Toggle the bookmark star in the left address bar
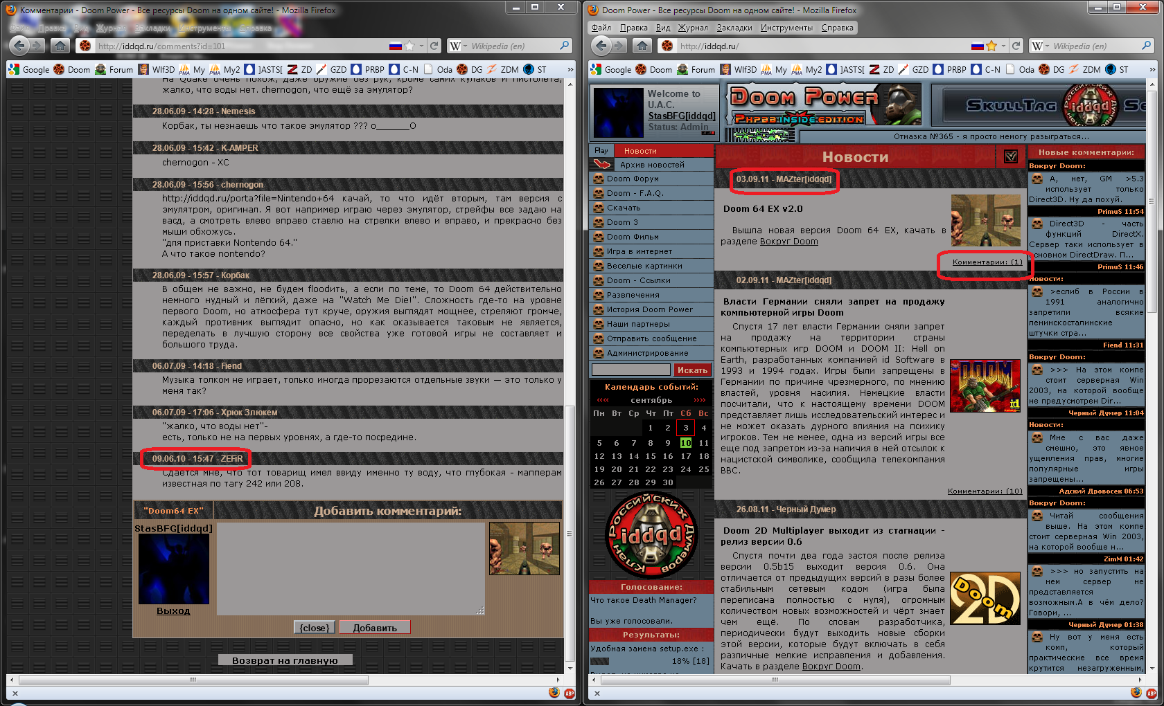The width and height of the screenshot is (1164, 706). pyautogui.click(x=409, y=46)
